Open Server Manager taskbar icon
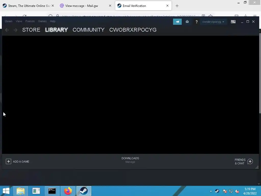The width and height of the screenshot is (261, 196). (36, 191)
